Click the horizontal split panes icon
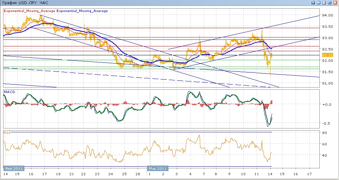 click(324, 2)
